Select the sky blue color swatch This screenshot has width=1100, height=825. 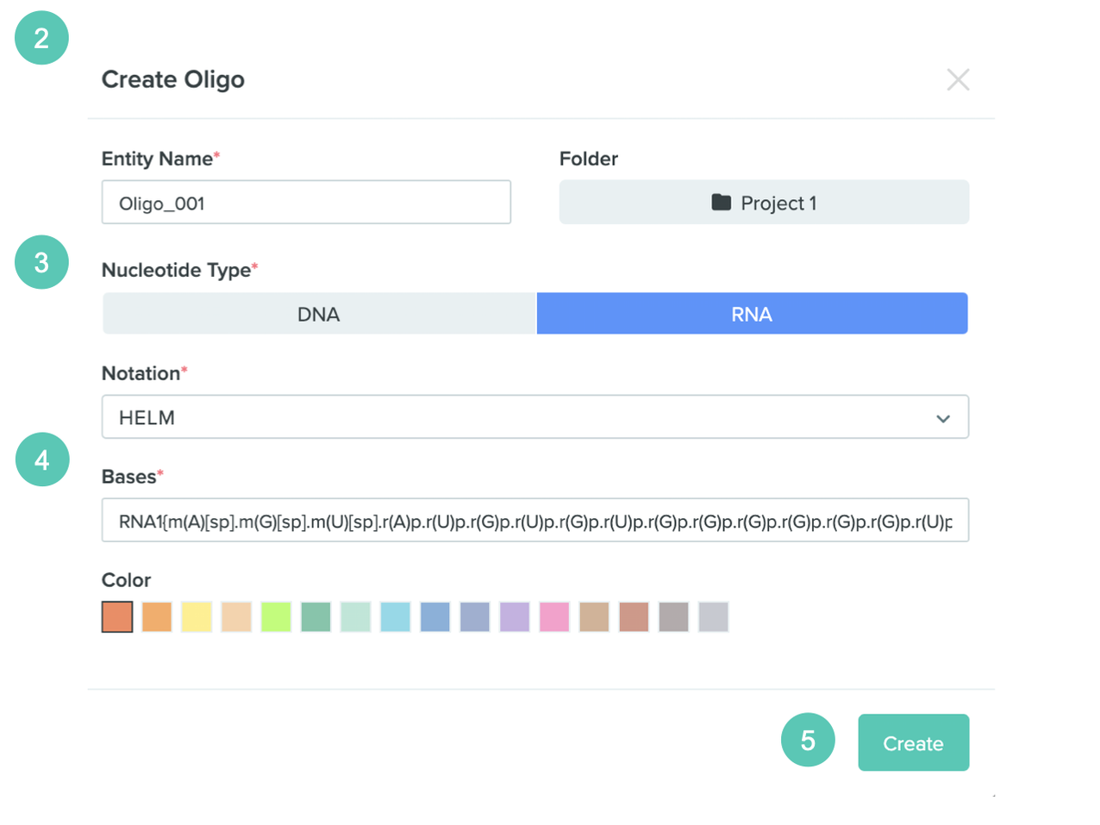pyautogui.click(x=396, y=617)
